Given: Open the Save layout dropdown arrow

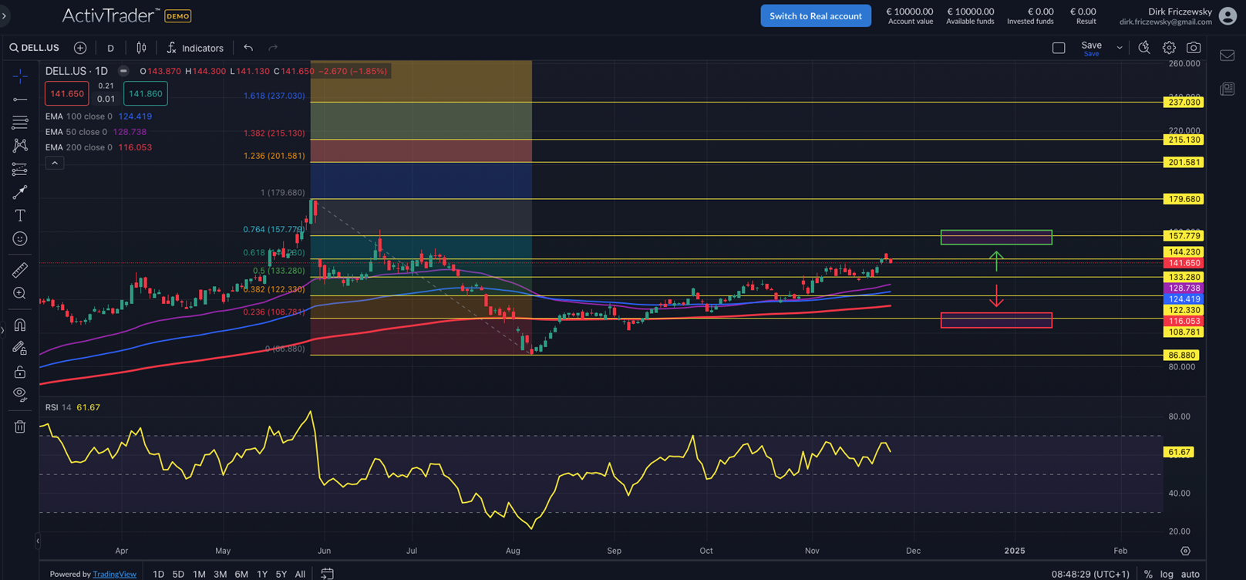Looking at the screenshot, I should tap(1120, 48).
